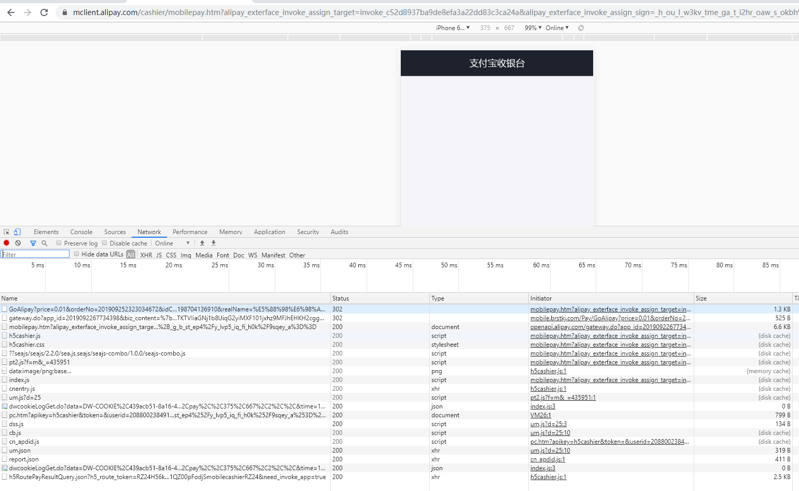This screenshot has height=491, width=799.
Task: Filter requests by XHR
Action: (x=146, y=255)
